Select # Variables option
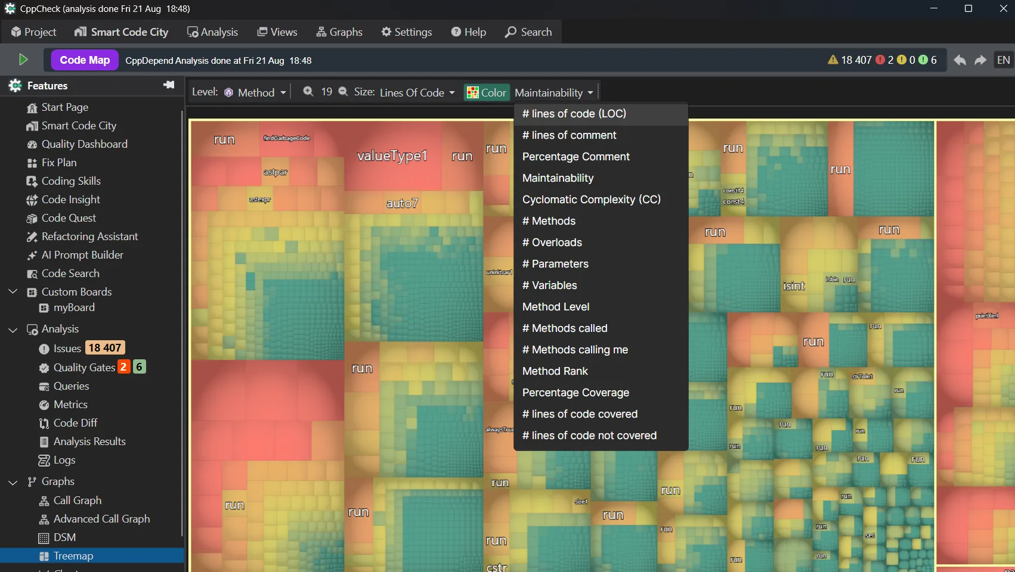Image resolution: width=1015 pixels, height=572 pixels. [601, 285]
